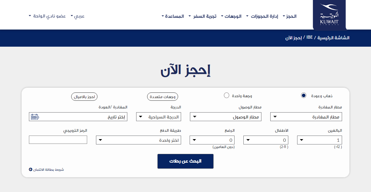Open the مطار المغادرة departure airport dropdown
This screenshot has width=371, height=192.
pos(306,117)
